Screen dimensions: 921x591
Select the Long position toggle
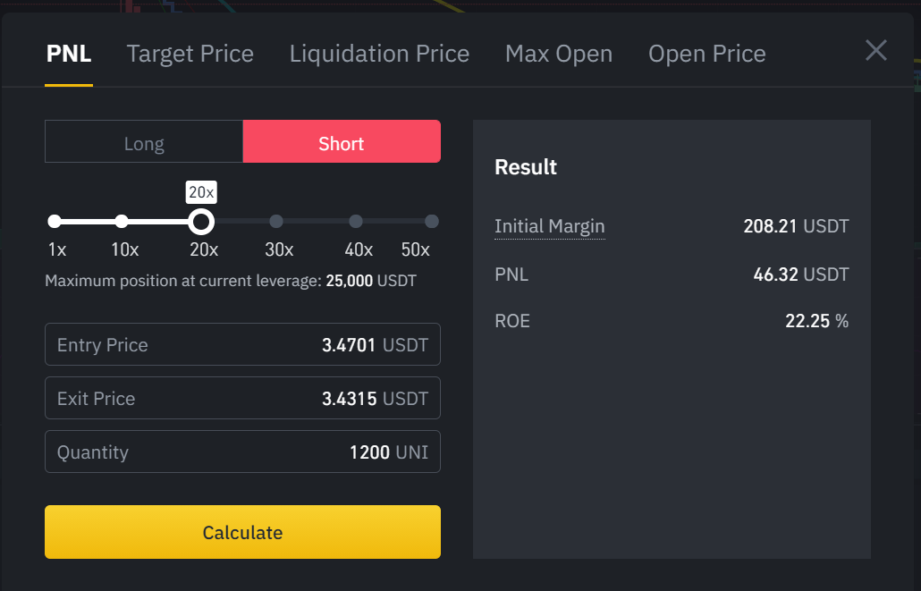[x=144, y=142]
